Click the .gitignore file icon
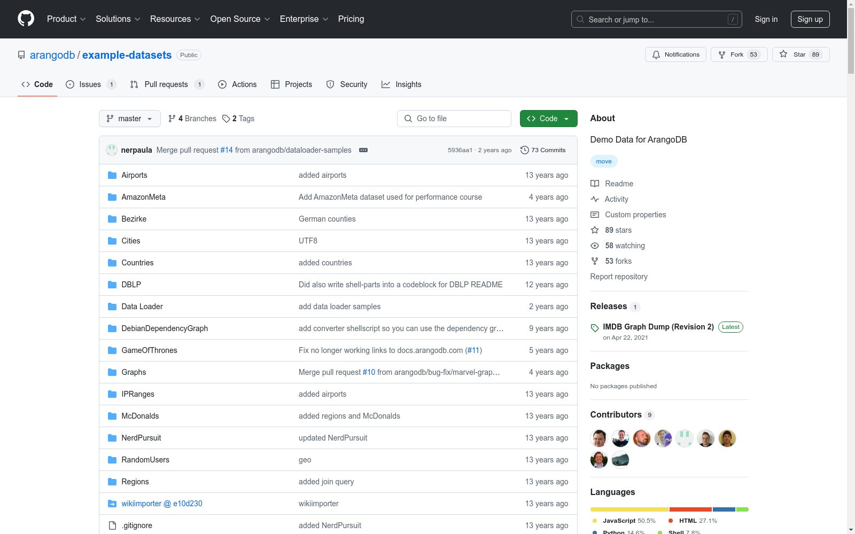The width and height of the screenshot is (855, 534). coord(112,525)
